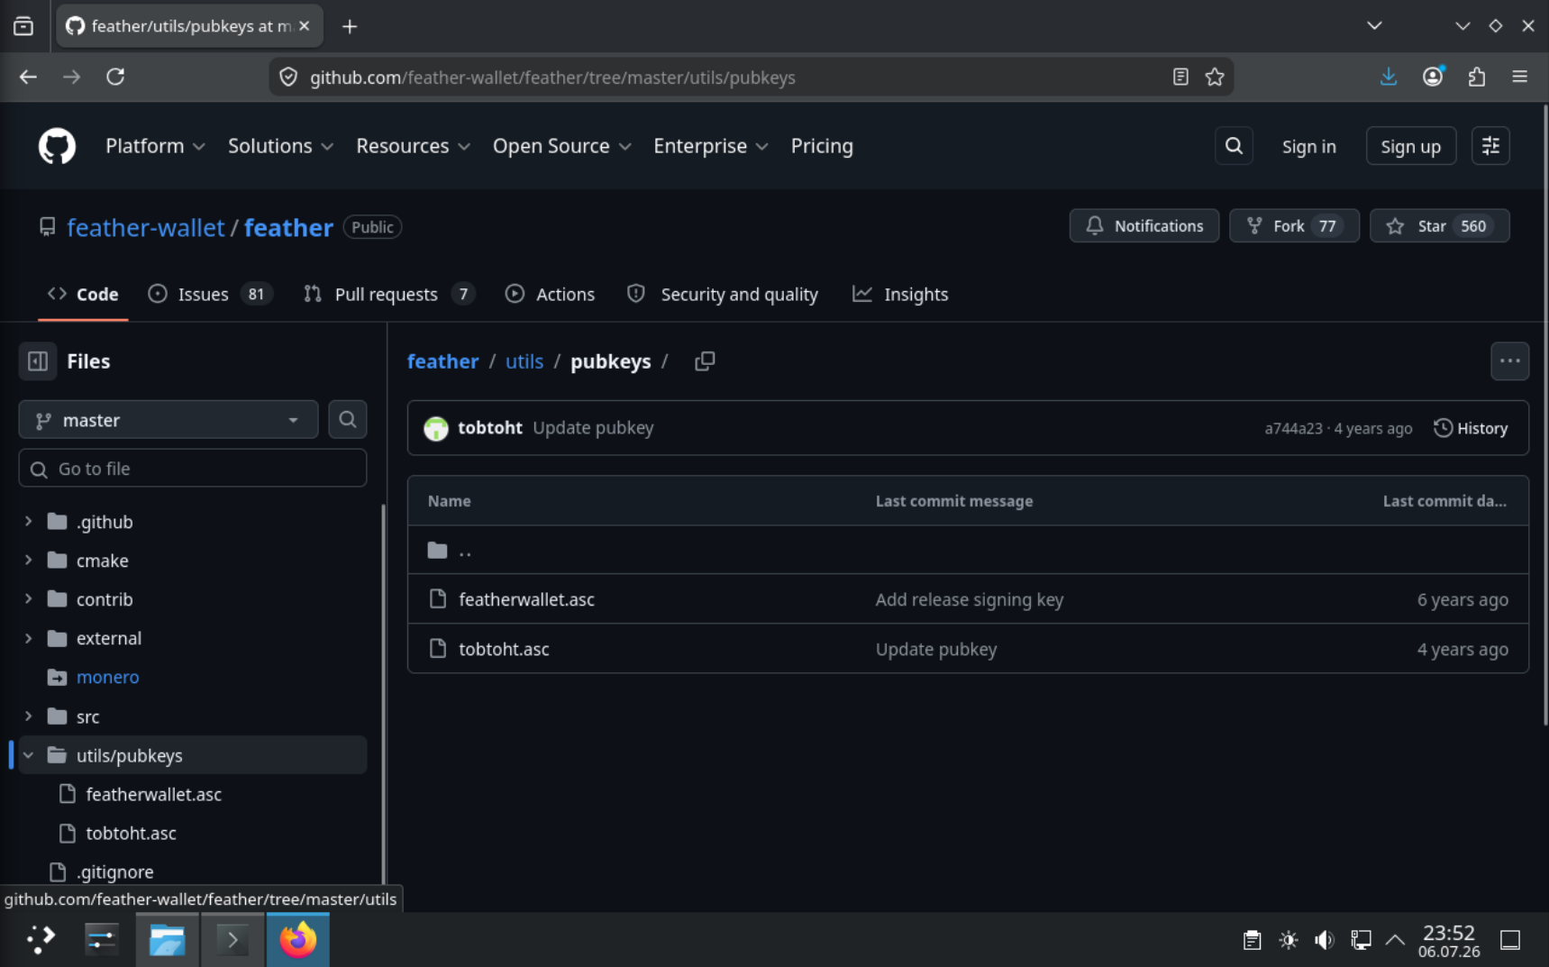Collapse utils/pubkeys folder in tree

[28, 755]
